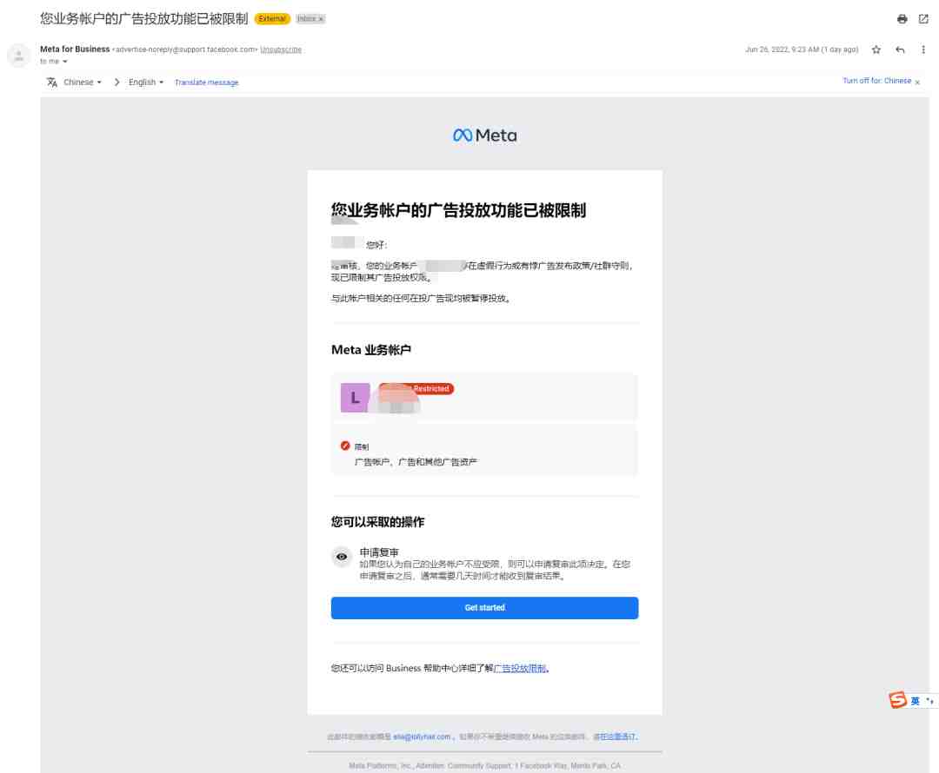Click the Translate message link
This screenshot has height=773, width=939.
coord(207,83)
